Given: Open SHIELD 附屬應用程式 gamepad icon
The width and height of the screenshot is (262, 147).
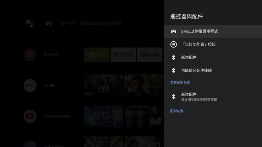Looking at the screenshot, I should click(174, 31).
